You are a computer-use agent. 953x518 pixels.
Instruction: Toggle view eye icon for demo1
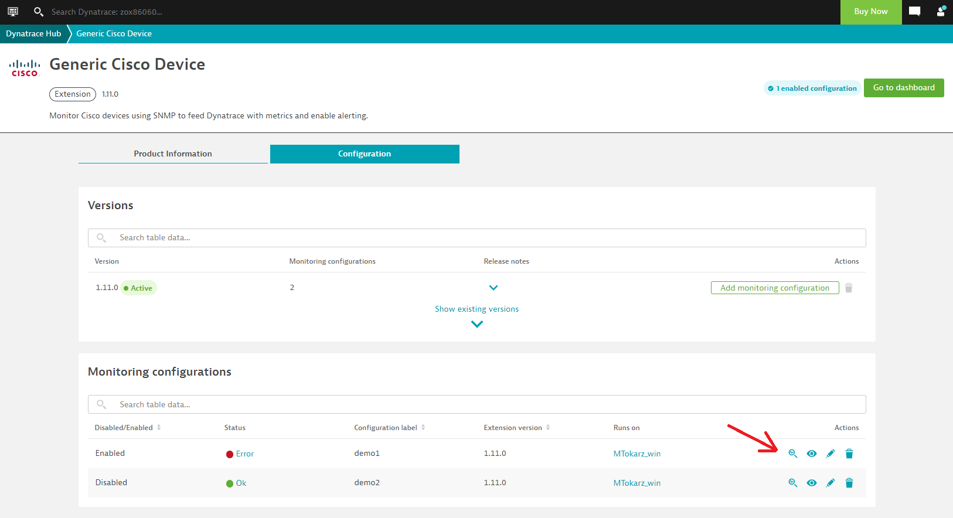pos(812,454)
